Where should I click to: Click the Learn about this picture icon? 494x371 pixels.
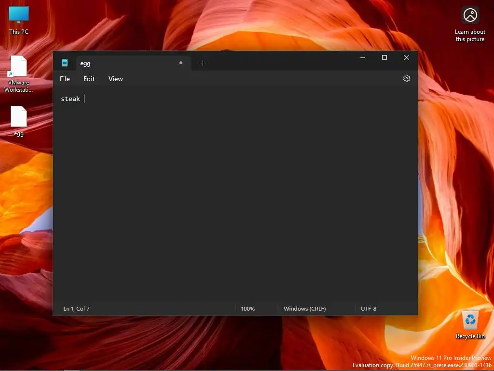coord(470,24)
